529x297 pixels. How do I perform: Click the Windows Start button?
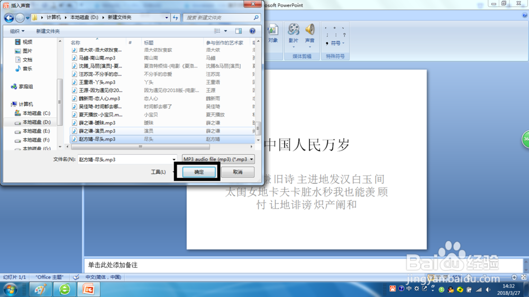pyautogui.click(x=11, y=289)
